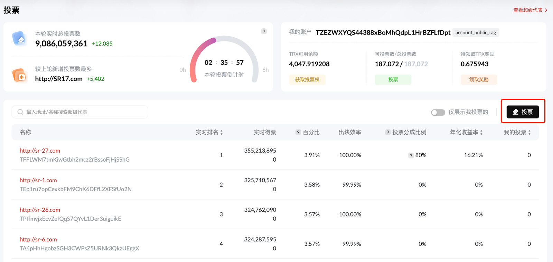
Task: Click http://SR17.com most new votes link
Action: [x=59, y=79]
